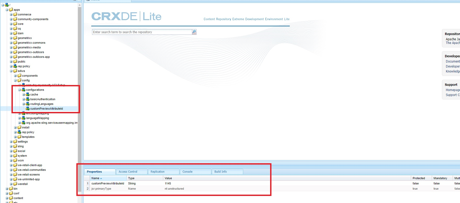The height and width of the screenshot is (203, 460).
Task: Click the bin folder icon
Action: pos(11,189)
